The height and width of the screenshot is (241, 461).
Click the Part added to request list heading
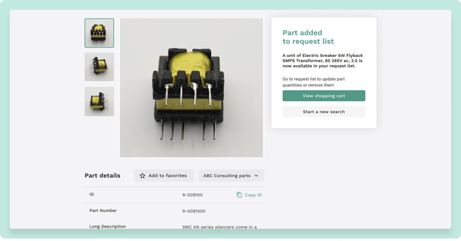coord(308,37)
